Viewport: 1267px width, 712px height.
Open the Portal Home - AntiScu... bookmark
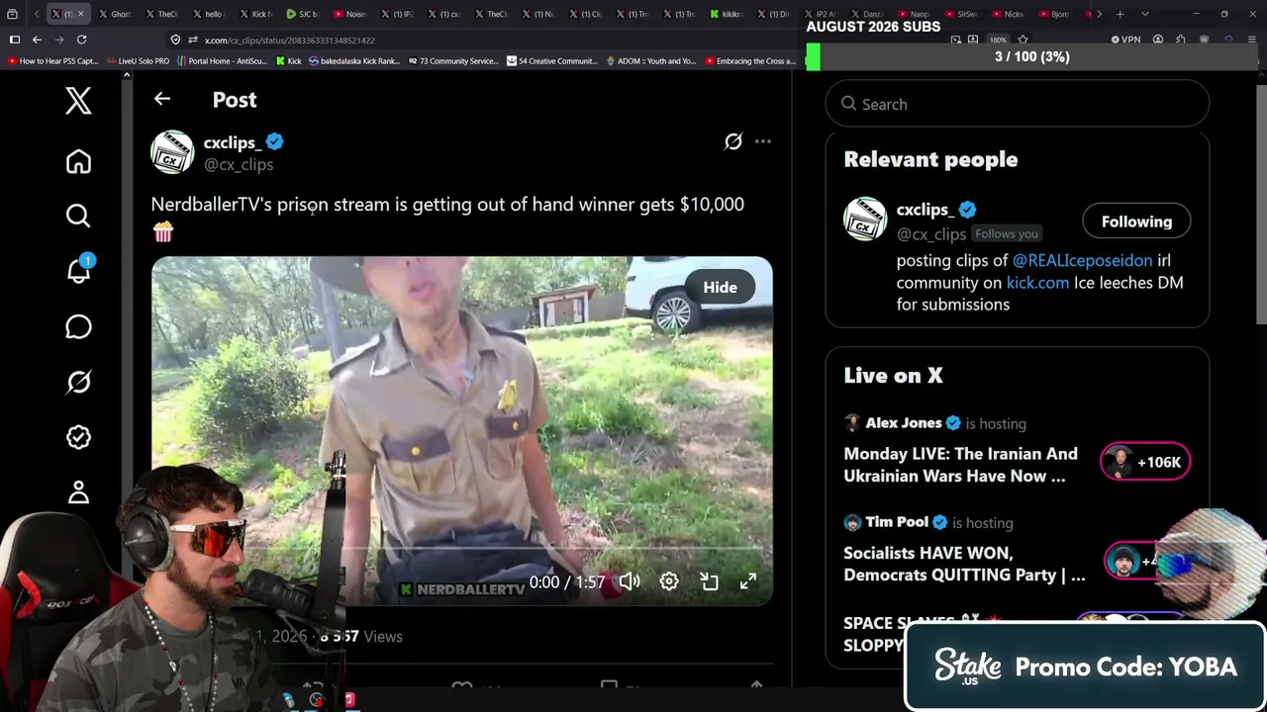coord(221,61)
